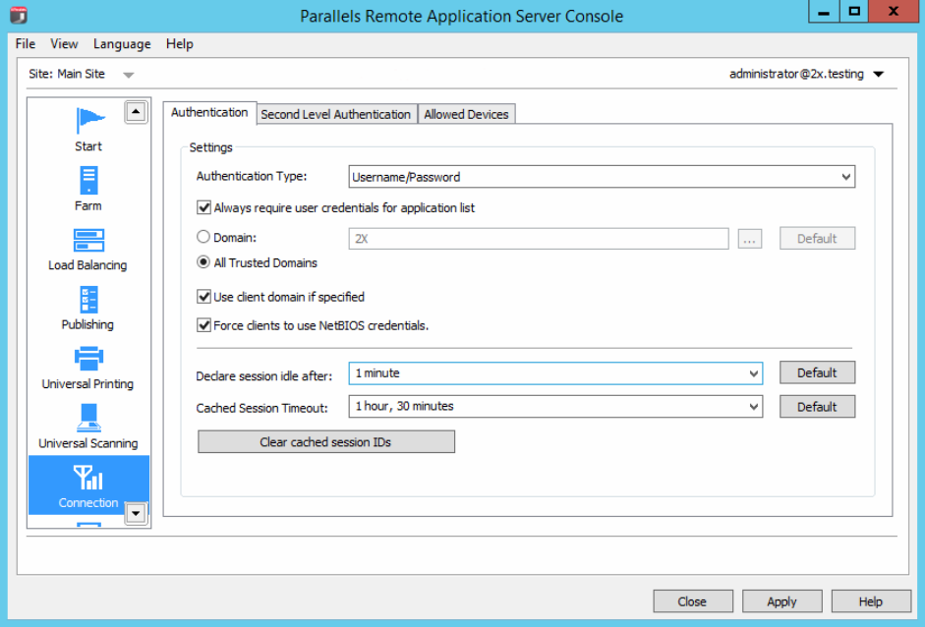This screenshot has width=925, height=627.
Task: Open the Universal Printing printer icon
Action: 88,359
